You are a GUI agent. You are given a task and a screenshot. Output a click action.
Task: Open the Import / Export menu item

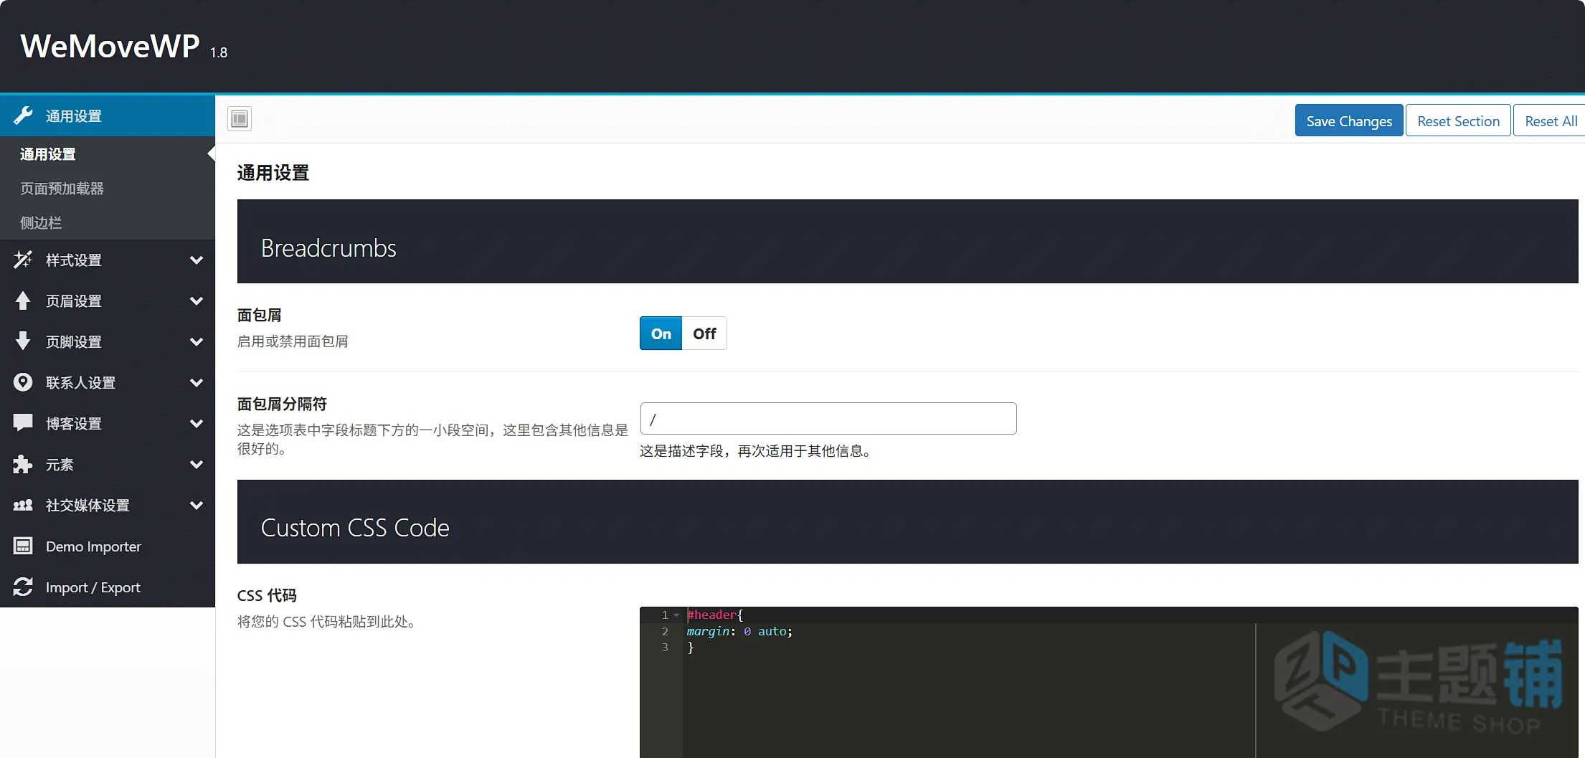(108, 587)
